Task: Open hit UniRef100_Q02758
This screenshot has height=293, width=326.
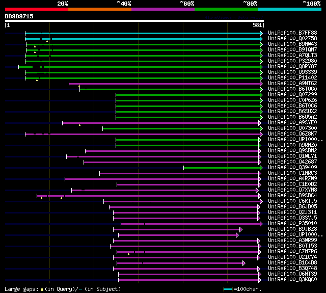Action: (x=292, y=38)
